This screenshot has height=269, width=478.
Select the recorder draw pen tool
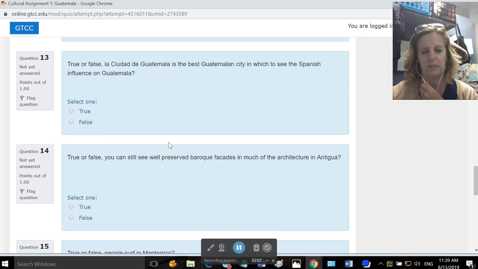pos(211,247)
